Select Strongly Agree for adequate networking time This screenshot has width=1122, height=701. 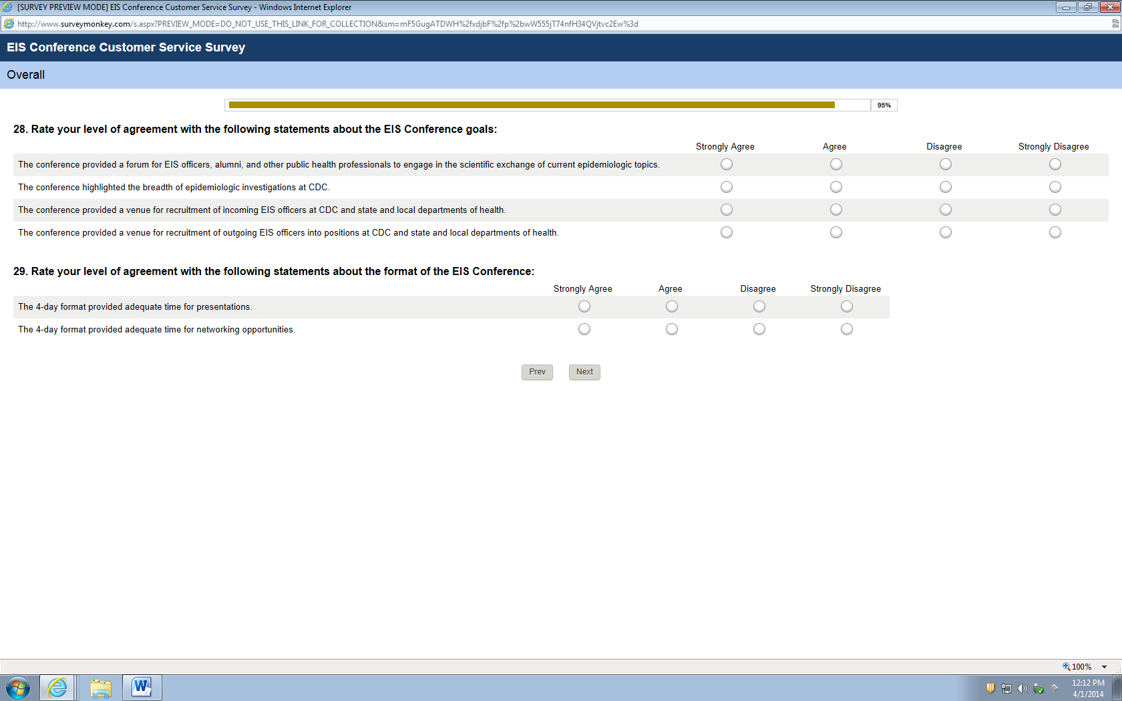[584, 329]
